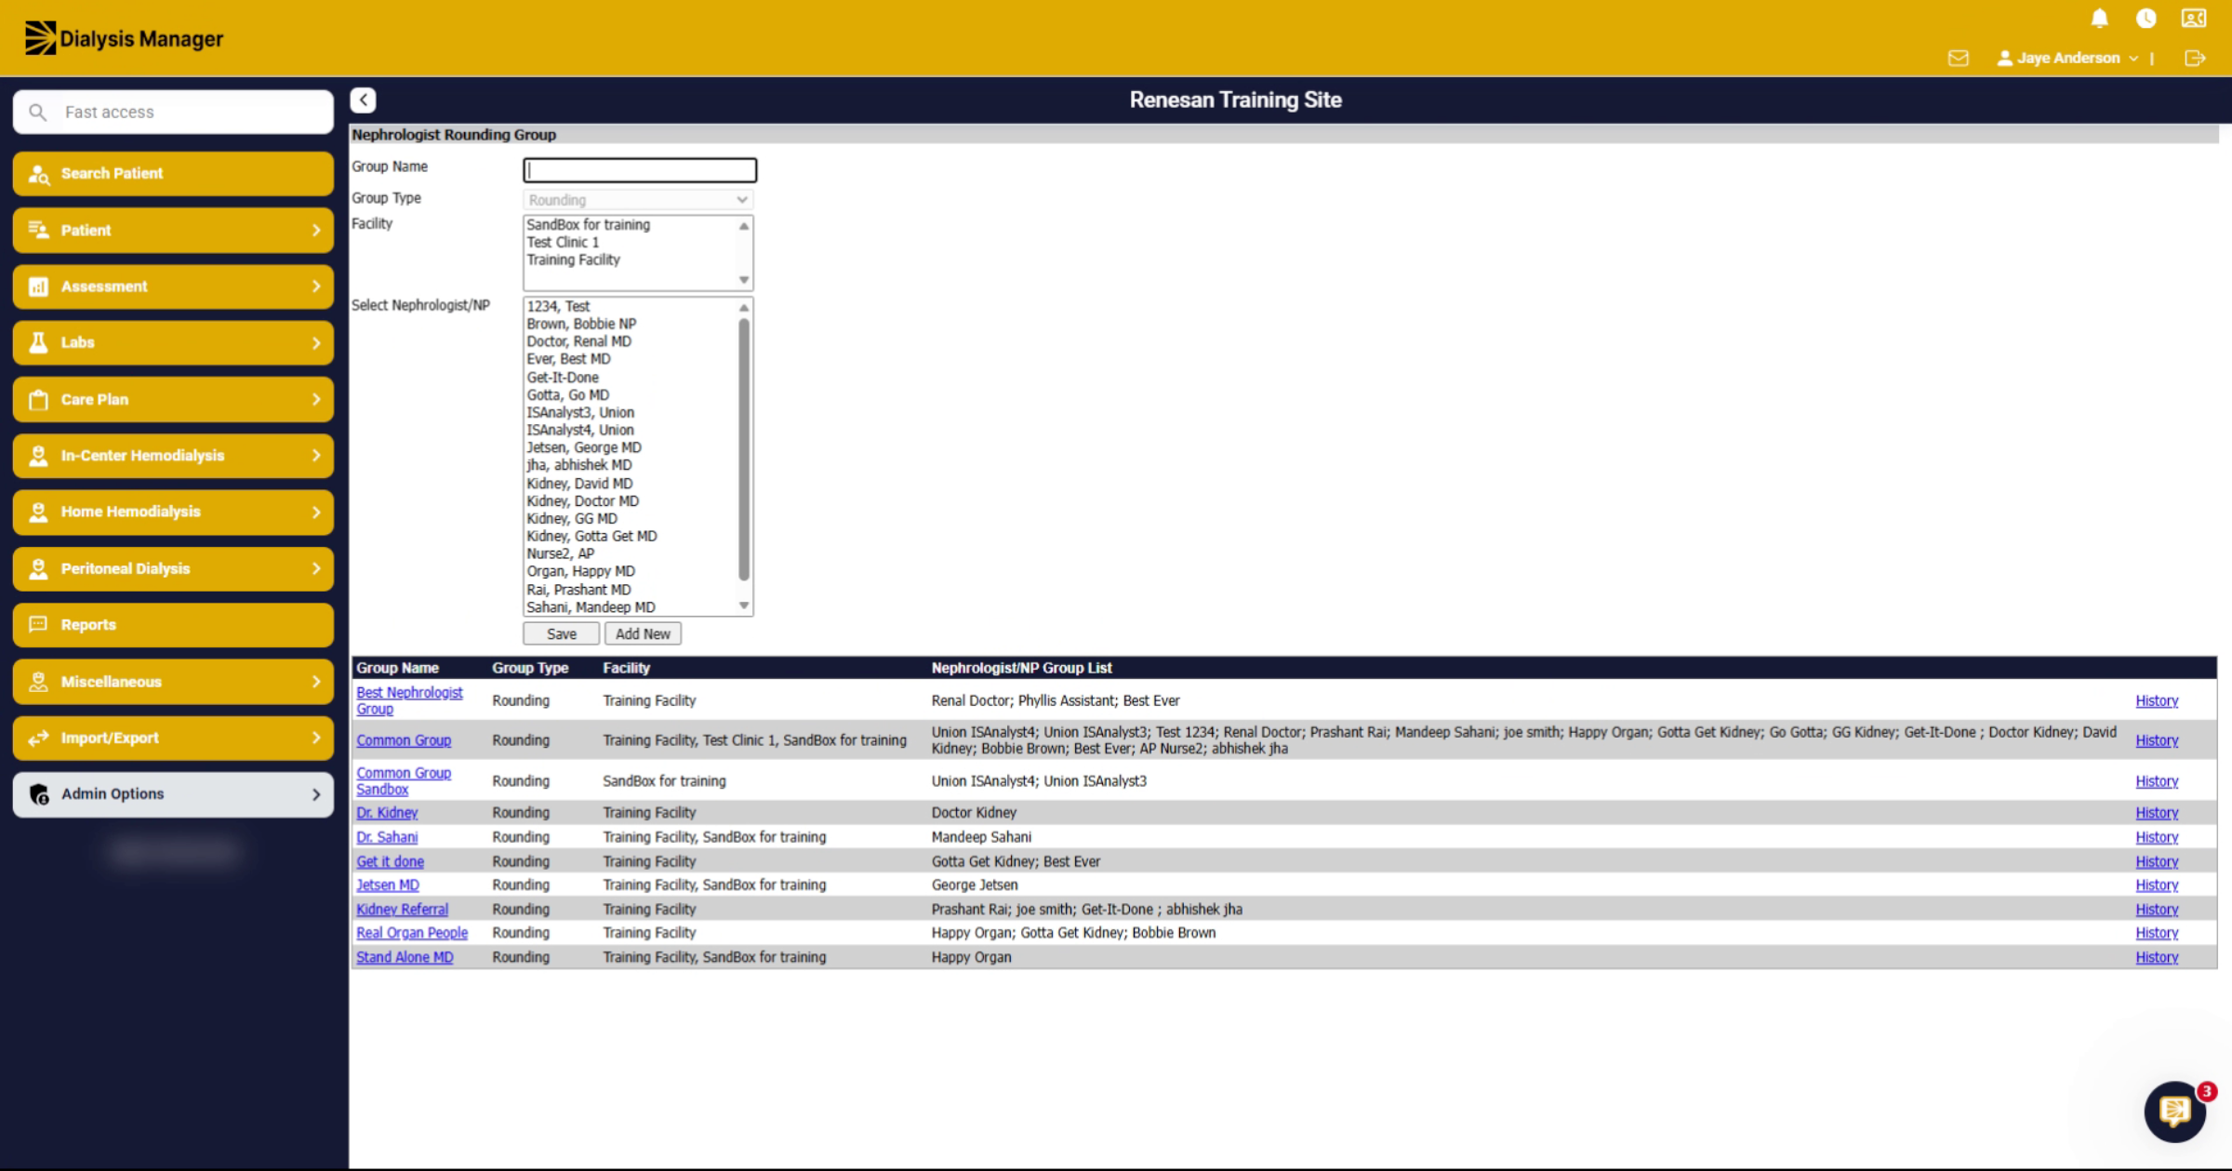
Task: Click the Save button
Action: tap(561, 633)
